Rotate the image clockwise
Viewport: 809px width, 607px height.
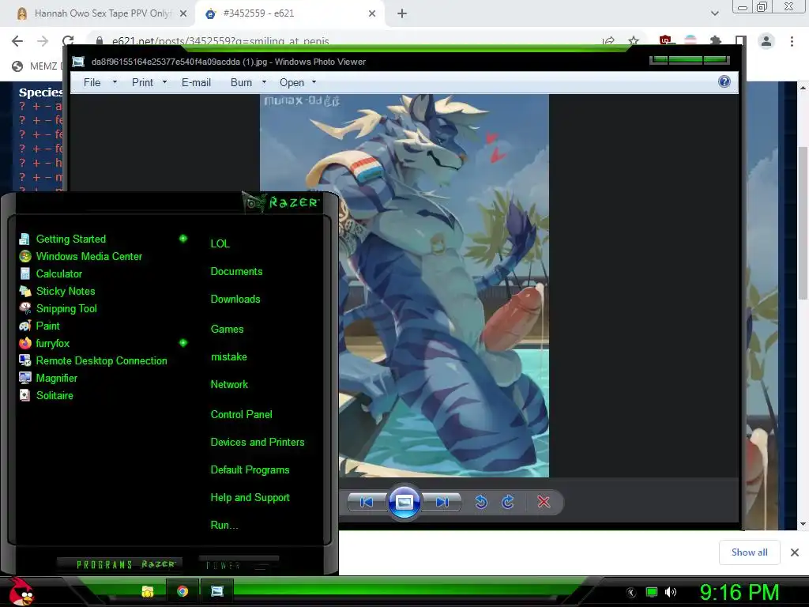click(508, 502)
